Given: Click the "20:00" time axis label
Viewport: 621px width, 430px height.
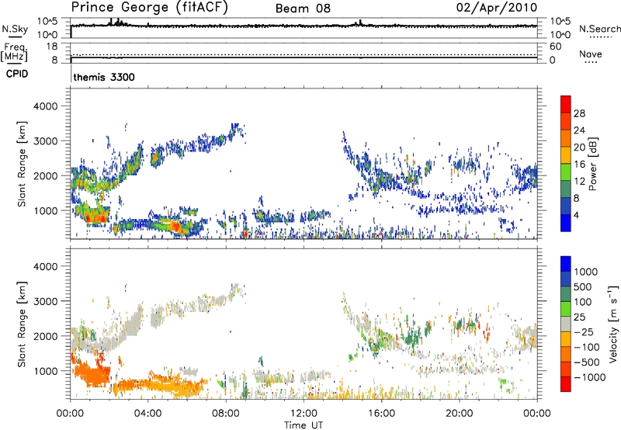Looking at the screenshot, I should pyautogui.click(x=459, y=414).
